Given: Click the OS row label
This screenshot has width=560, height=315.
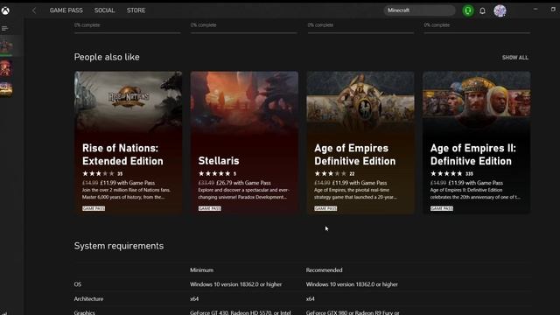Looking at the screenshot, I should (78, 284).
